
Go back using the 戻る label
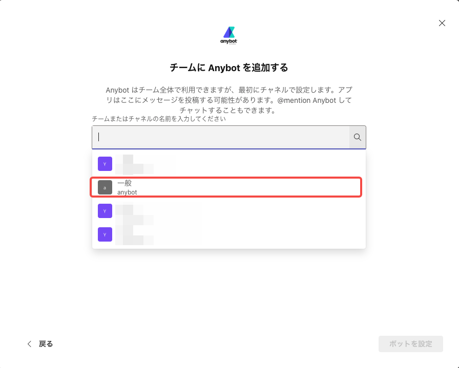46,344
